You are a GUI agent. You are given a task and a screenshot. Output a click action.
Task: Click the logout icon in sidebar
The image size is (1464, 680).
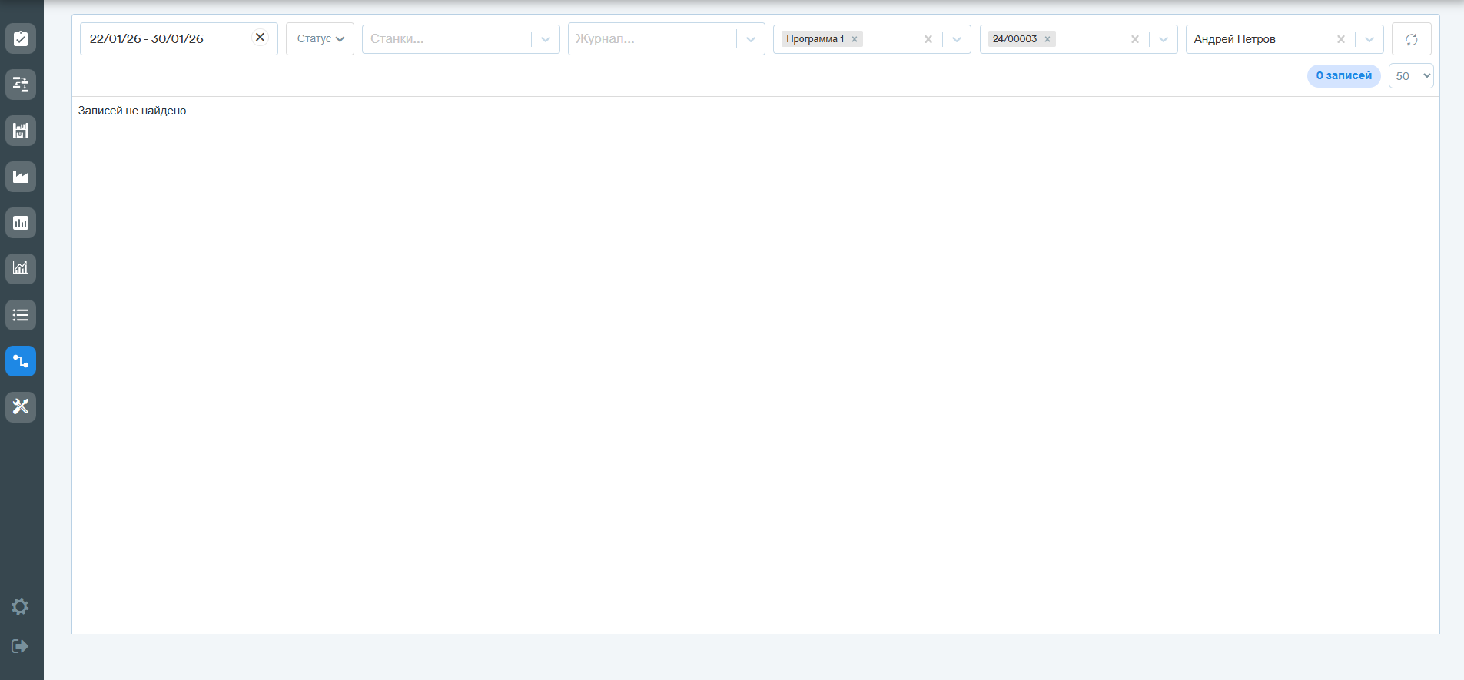[x=20, y=646]
